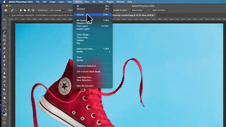Open the Layer menu
The width and height of the screenshot is (226, 127).
[x=61, y=2]
